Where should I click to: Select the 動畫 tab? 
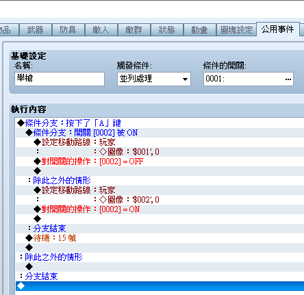click(200, 30)
